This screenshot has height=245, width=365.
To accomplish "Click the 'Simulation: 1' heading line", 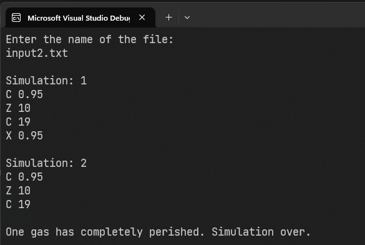I will [46, 81].
